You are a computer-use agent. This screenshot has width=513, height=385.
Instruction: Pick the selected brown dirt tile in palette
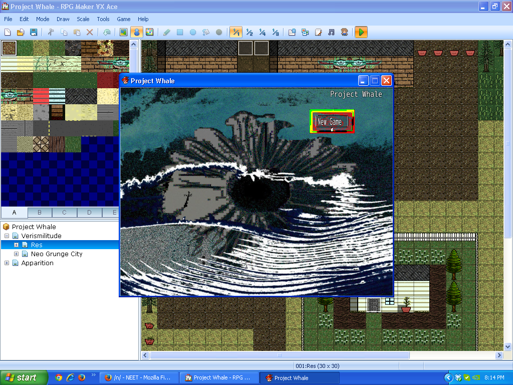coord(9,48)
